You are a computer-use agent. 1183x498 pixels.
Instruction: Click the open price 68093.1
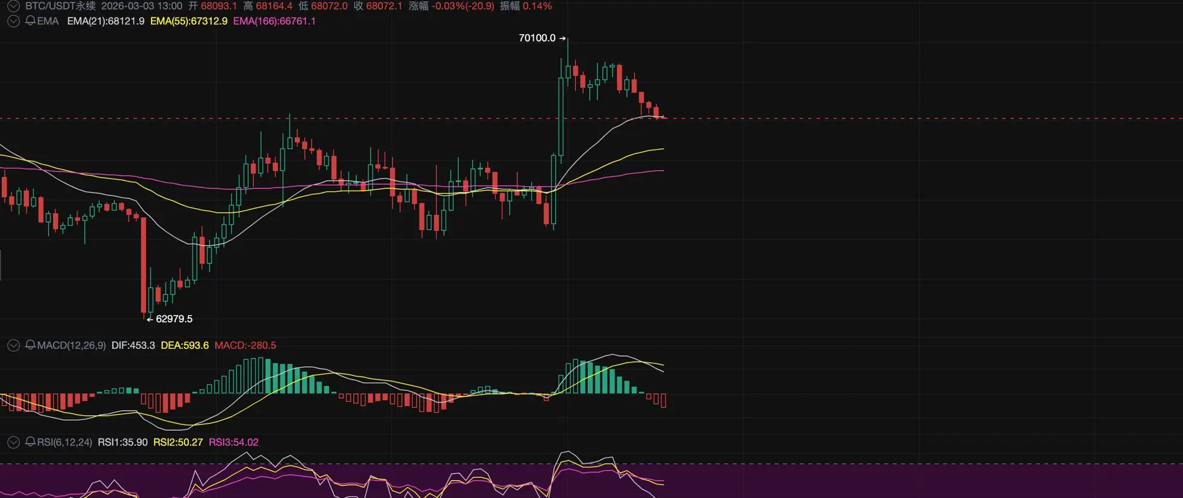click(219, 6)
